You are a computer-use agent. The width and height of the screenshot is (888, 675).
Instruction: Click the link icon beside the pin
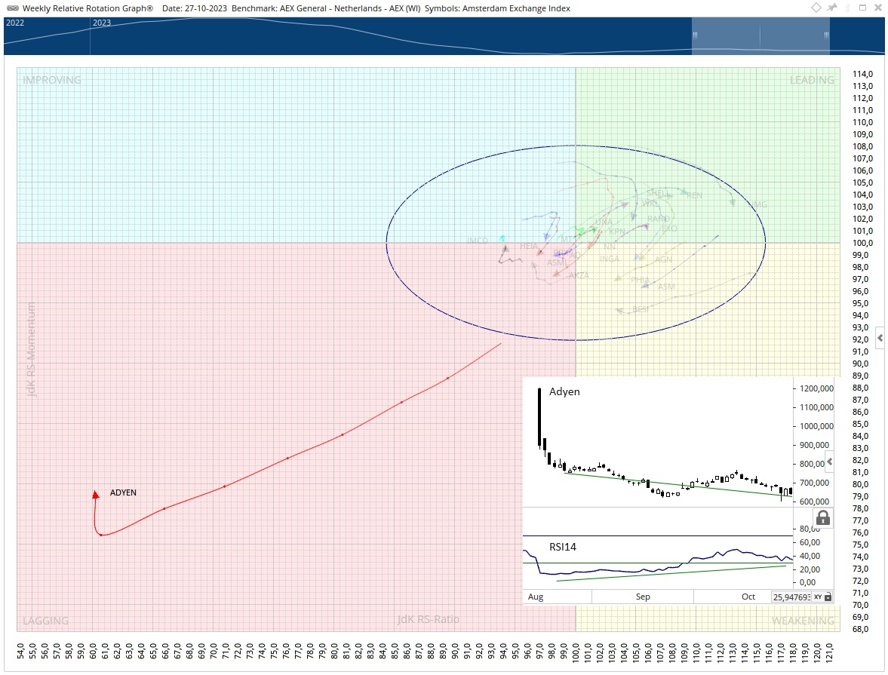tap(847, 8)
